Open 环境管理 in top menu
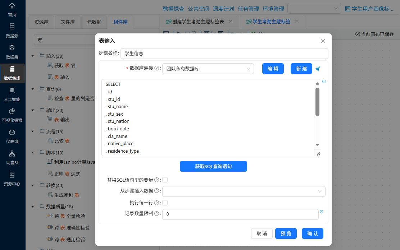This screenshot has width=400, height=250. (273, 9)
